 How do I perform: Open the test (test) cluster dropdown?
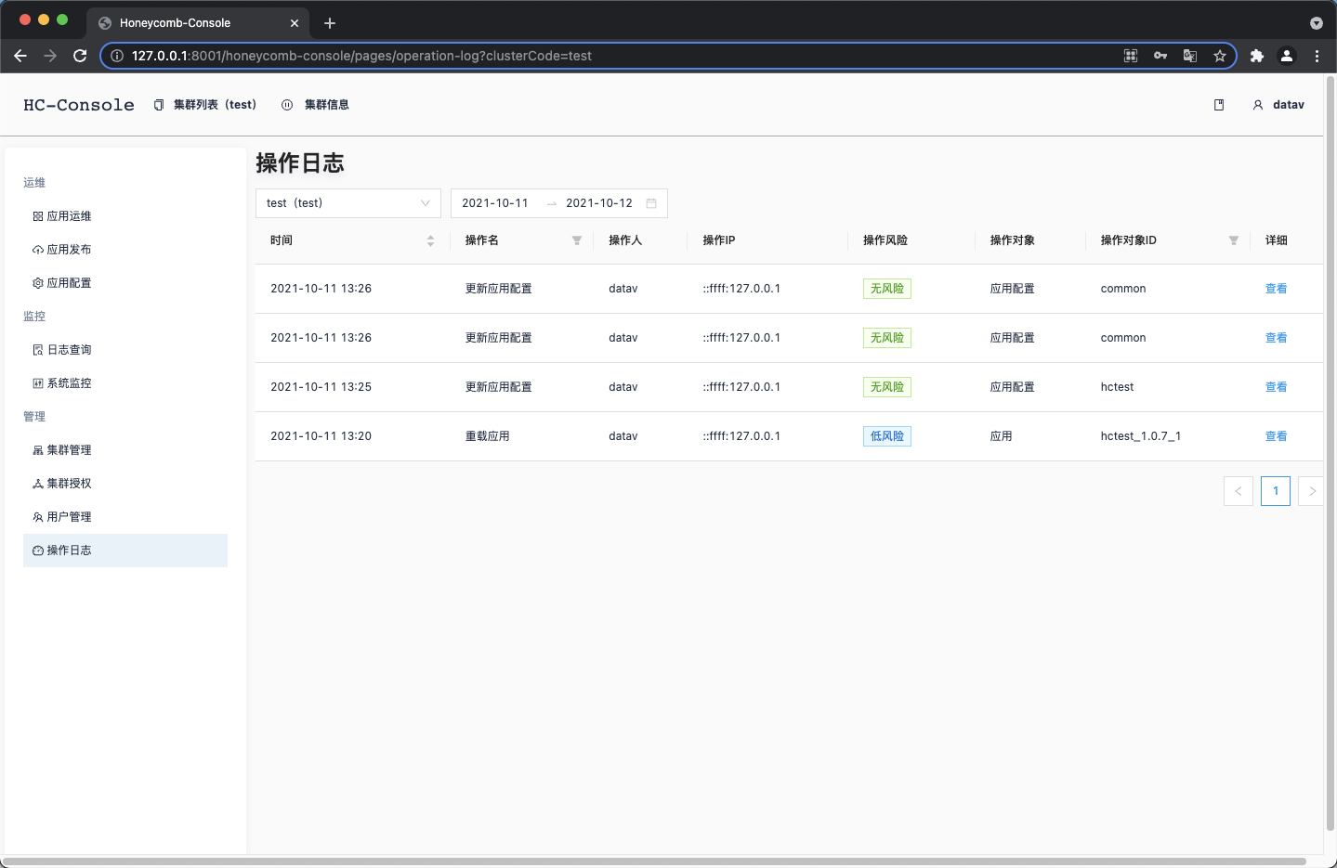pyautogui.click(x=348, y=203)
